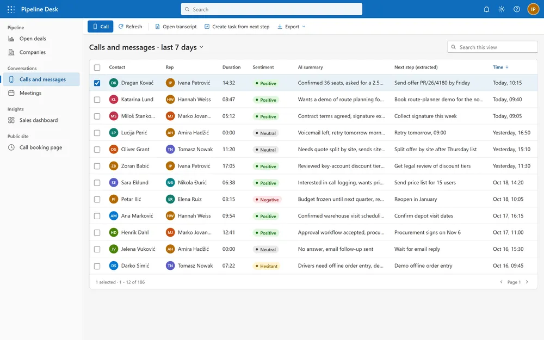Open the Calls and messages sidebar item
This screenshot has height=340, width=544.
tap(41, 79)
